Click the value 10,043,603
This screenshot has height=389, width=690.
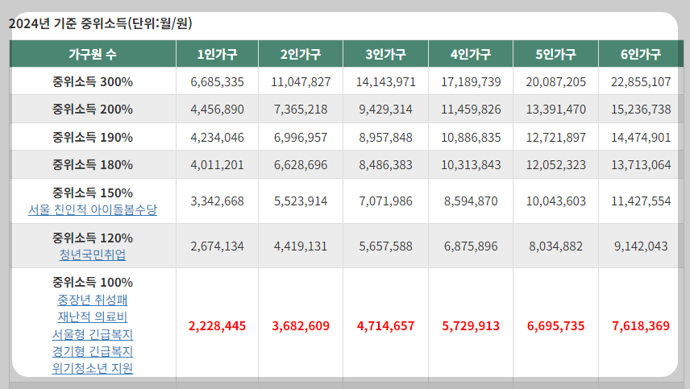point(555,201)
